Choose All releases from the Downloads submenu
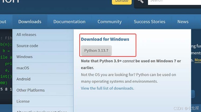The image size is (201, 112). (26, 35)
